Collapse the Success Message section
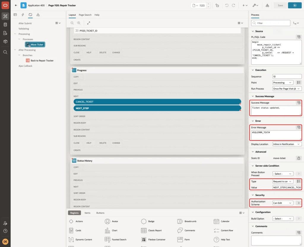Viewport: 304px width, 247px height. pos(253,96)
